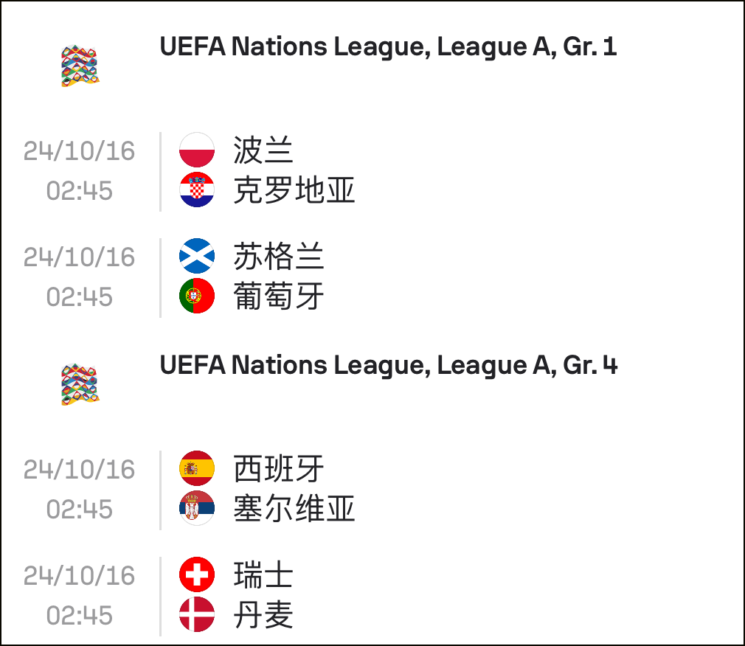Open the League A, Gr. 1 heading

point(388,46)
